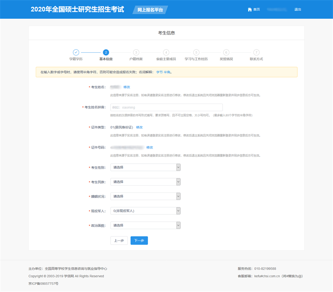Viewport: 333px width, 292px height.
Task: Click step 7 circle 联系方式
Action: tap(256, 52)
